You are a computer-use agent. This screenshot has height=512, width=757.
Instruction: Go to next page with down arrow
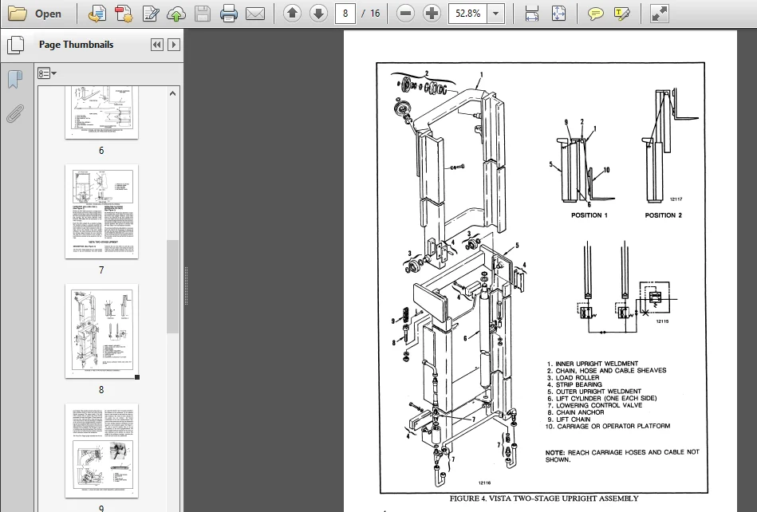click(318, 14)
